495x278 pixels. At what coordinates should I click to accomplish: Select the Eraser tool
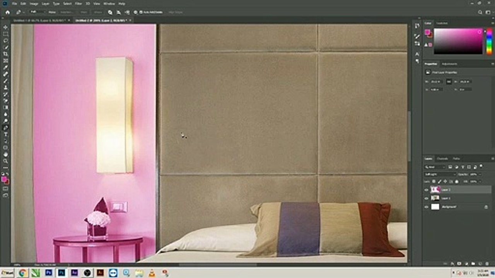coord(5,101)
